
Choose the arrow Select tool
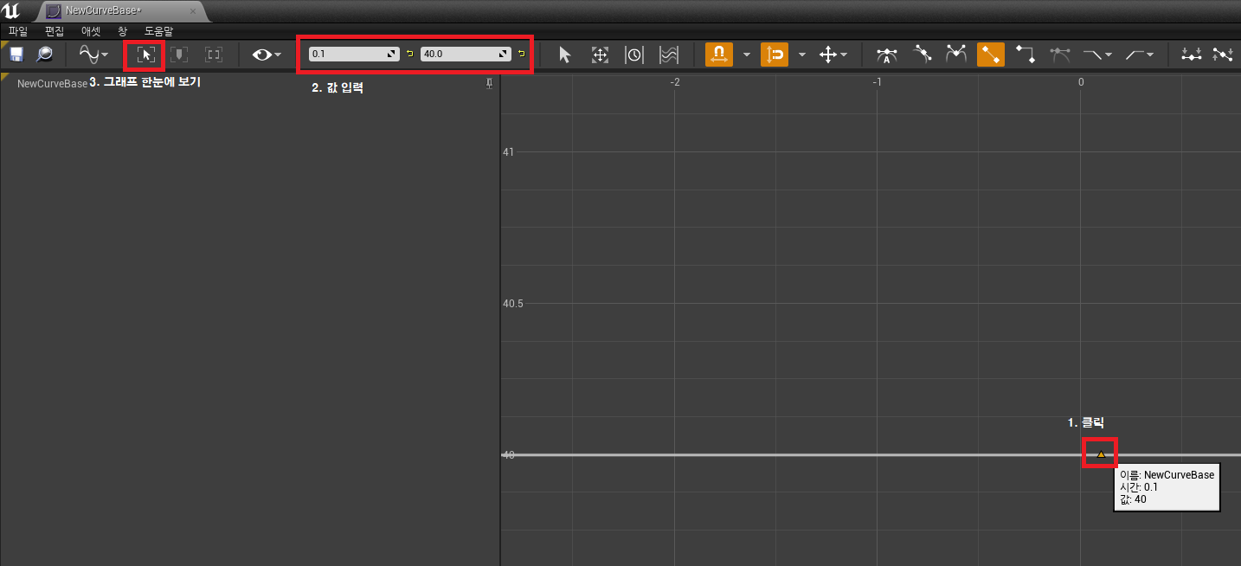point(565,55)
